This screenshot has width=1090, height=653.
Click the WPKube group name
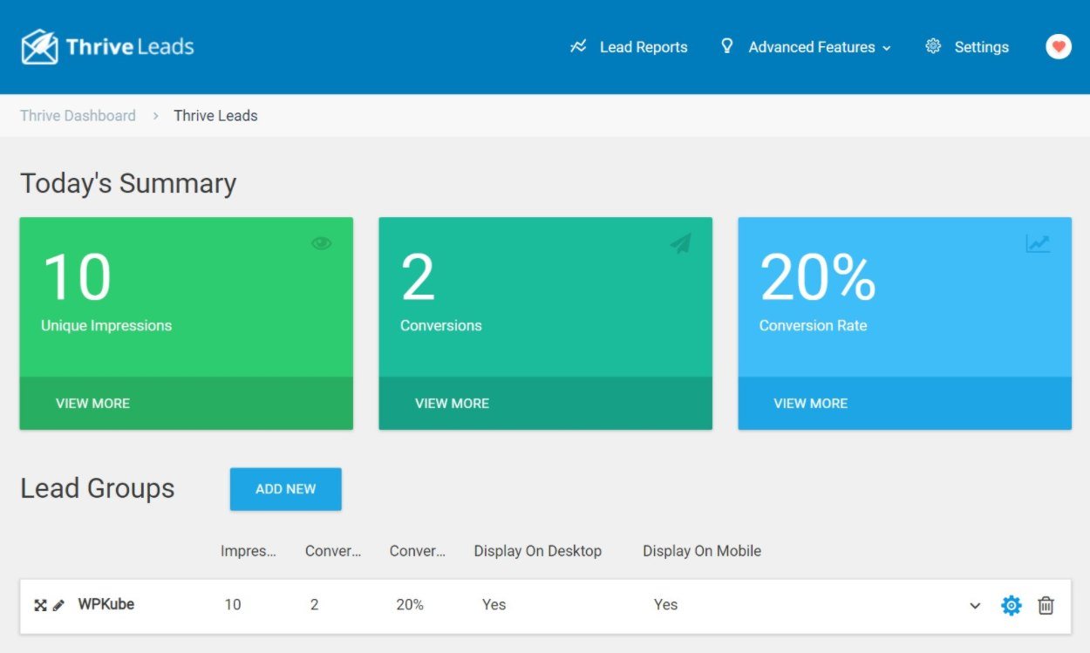(x=106, y=604)
